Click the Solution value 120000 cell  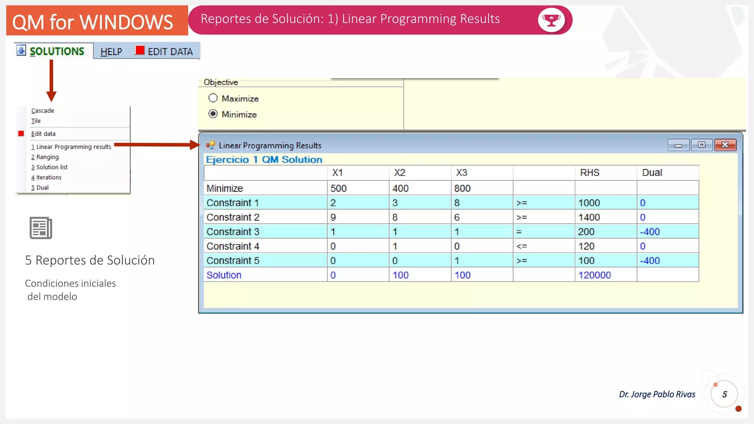coord(594,275)
